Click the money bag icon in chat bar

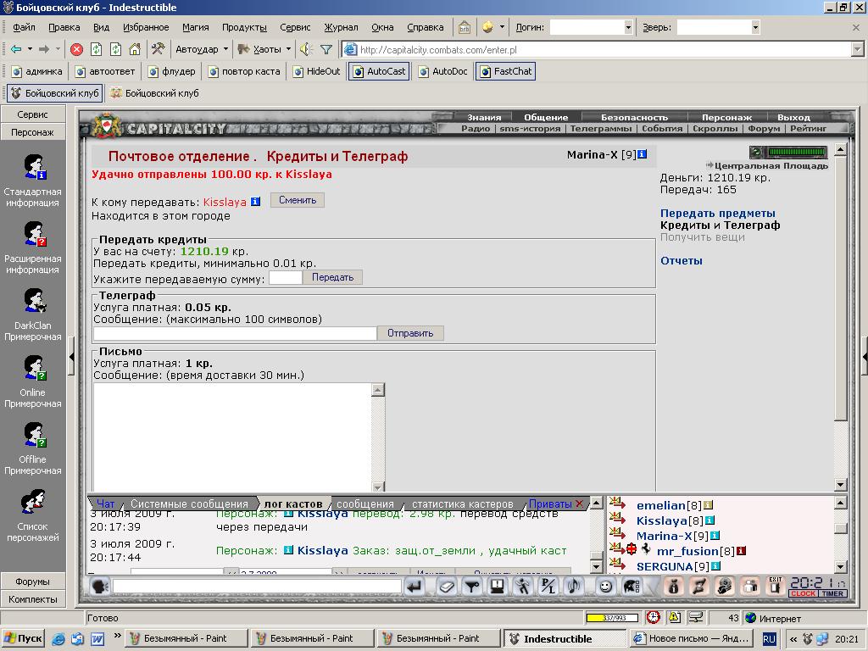pyautogui.click(x=673, y=587)
